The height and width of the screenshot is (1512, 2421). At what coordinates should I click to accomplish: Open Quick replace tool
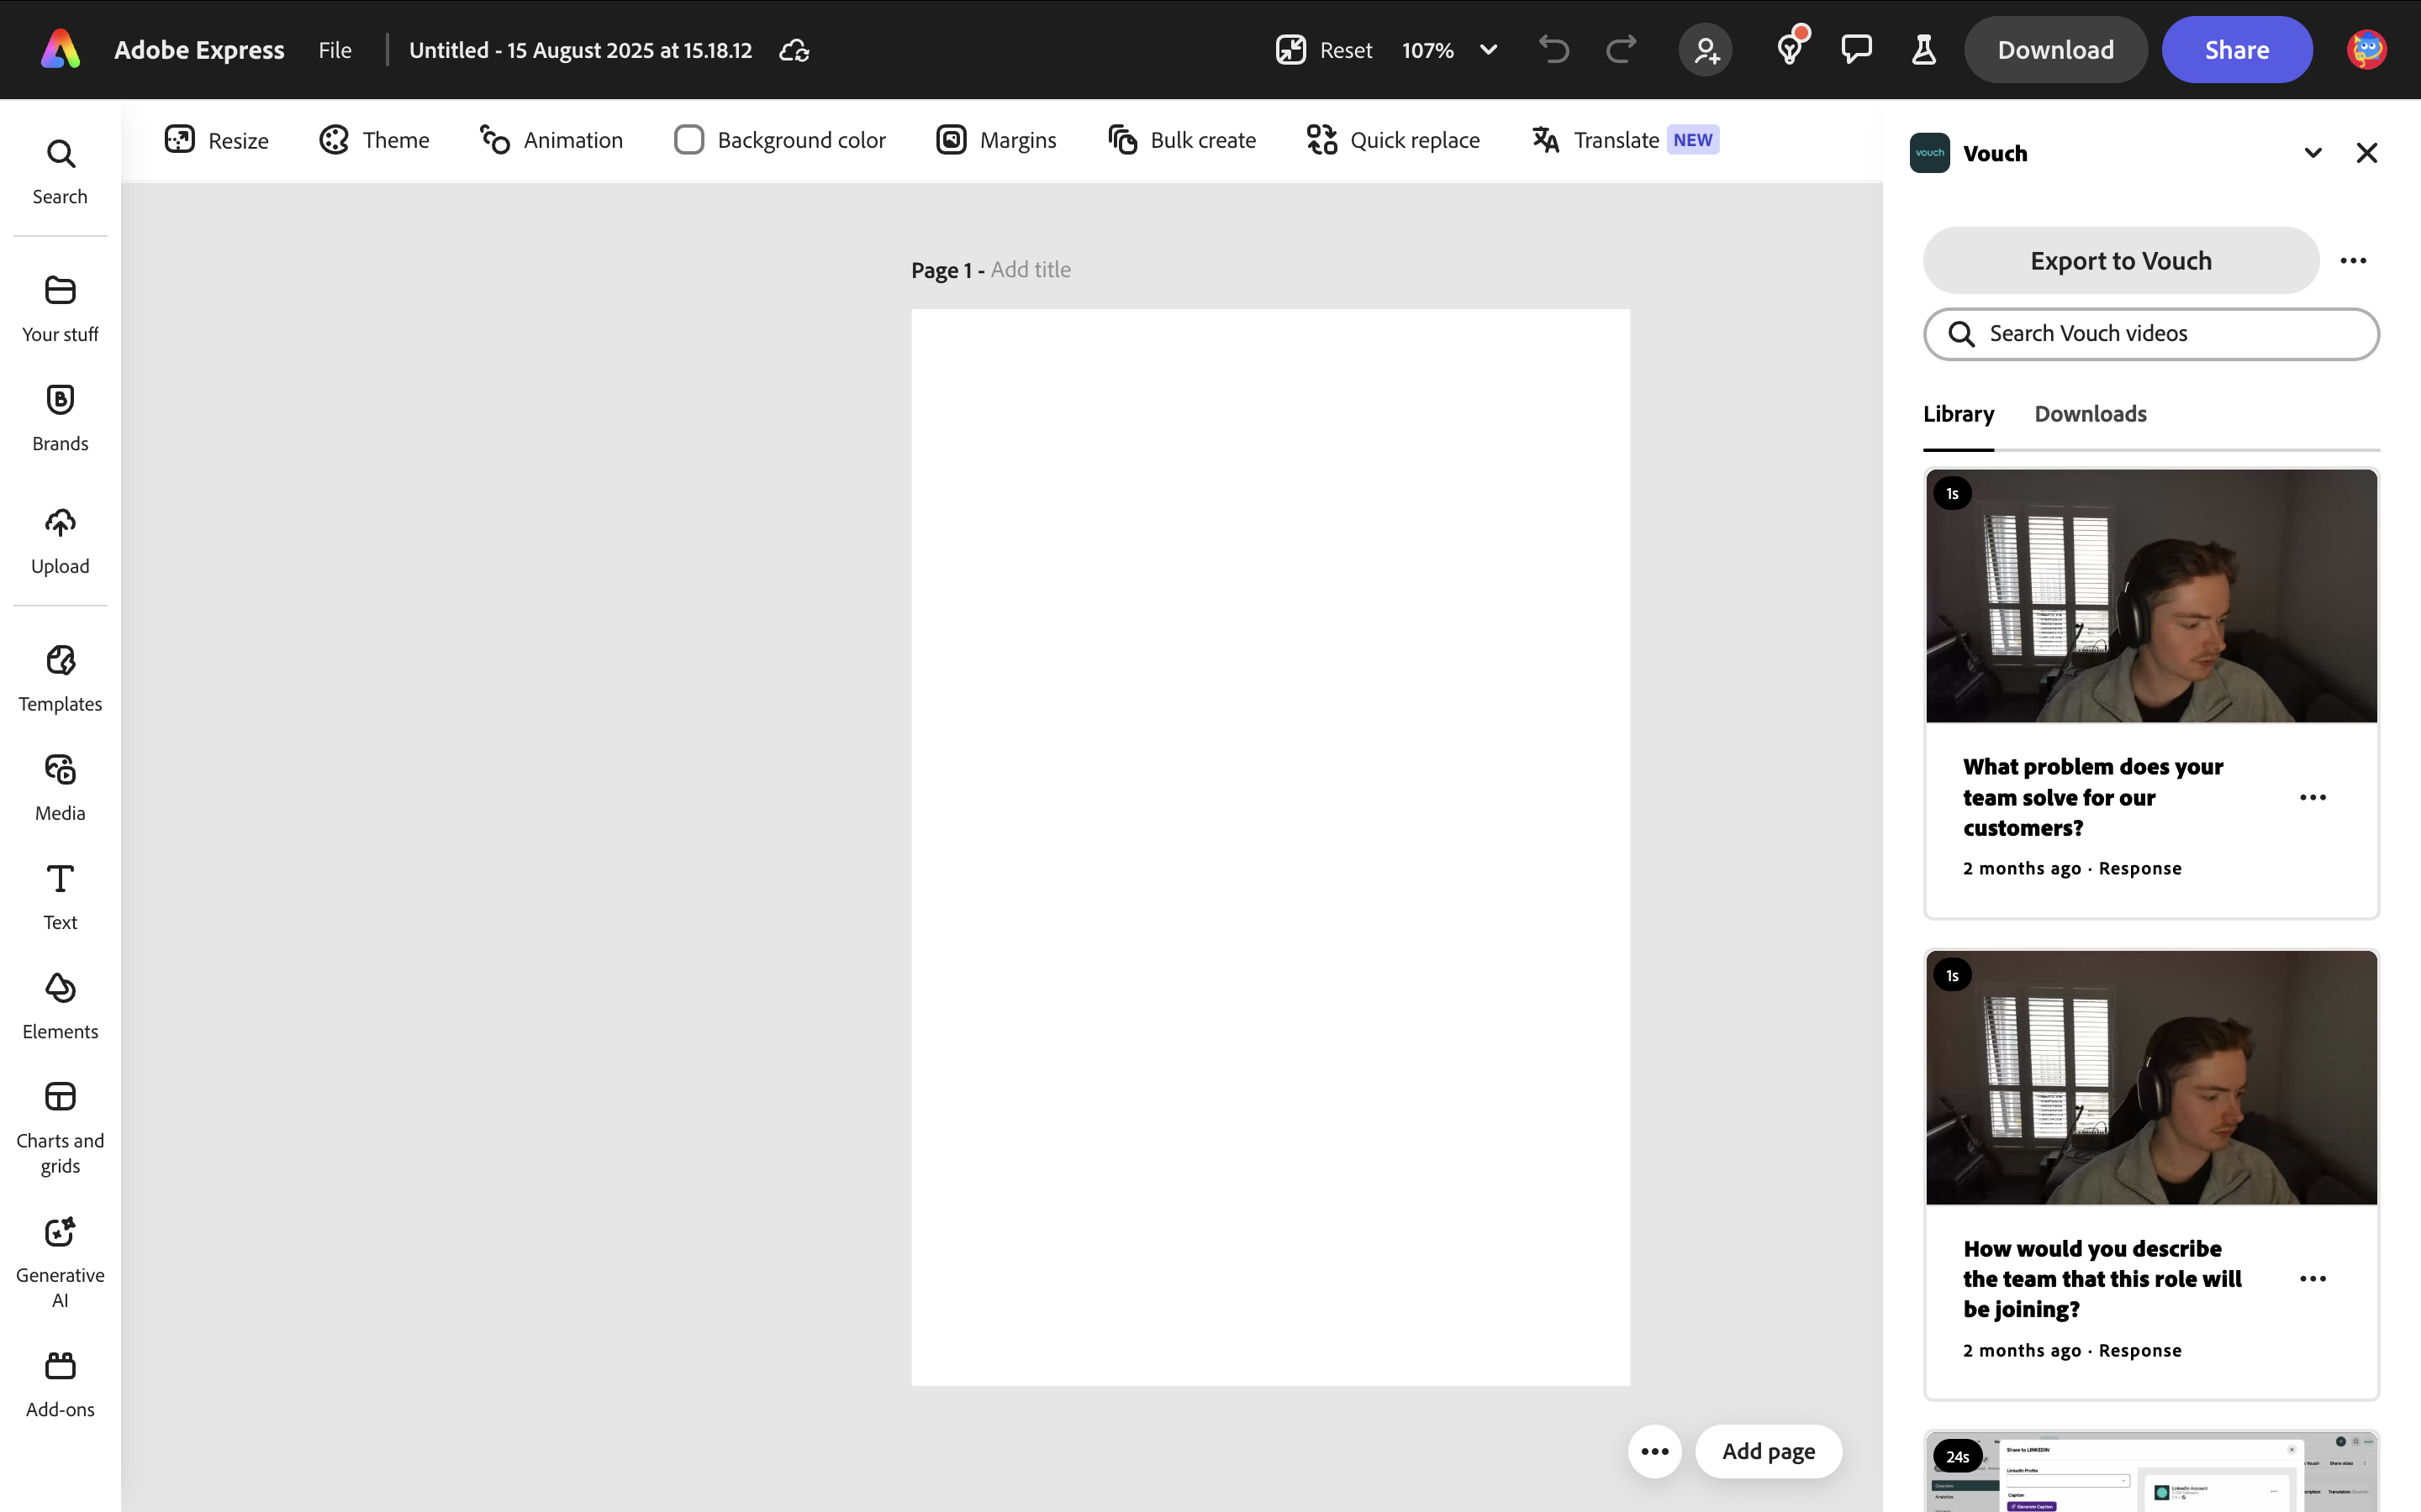[1394, 140]
